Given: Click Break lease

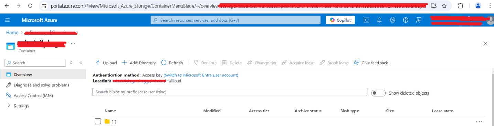Looking at the screenshot, I should (334, 63).
